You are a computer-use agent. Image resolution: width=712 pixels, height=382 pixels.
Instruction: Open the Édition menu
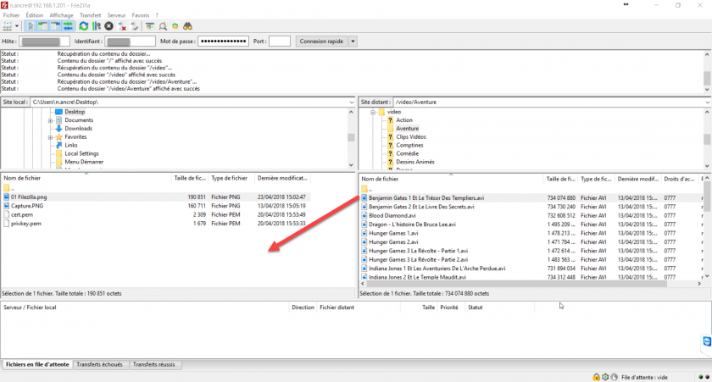tap(35, 15)
